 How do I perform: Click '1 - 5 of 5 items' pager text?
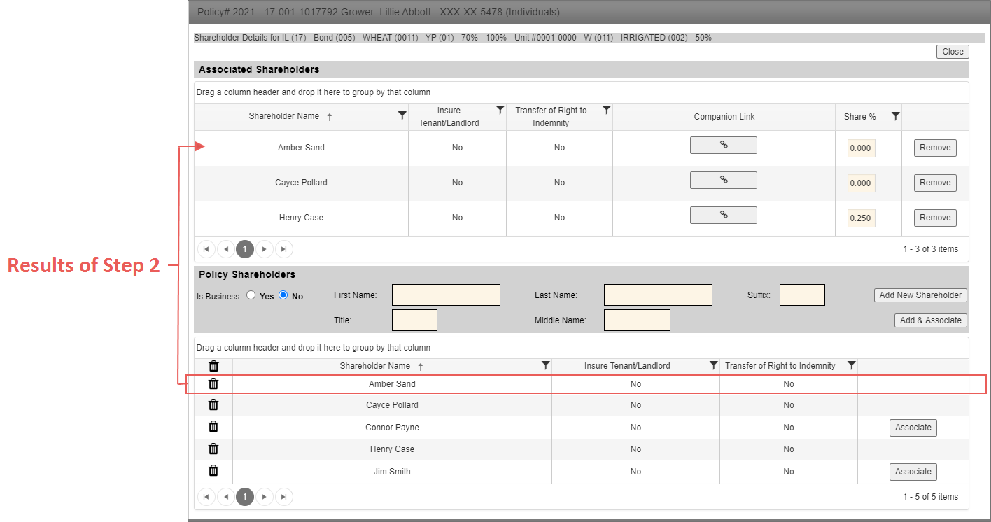point(931,497)
